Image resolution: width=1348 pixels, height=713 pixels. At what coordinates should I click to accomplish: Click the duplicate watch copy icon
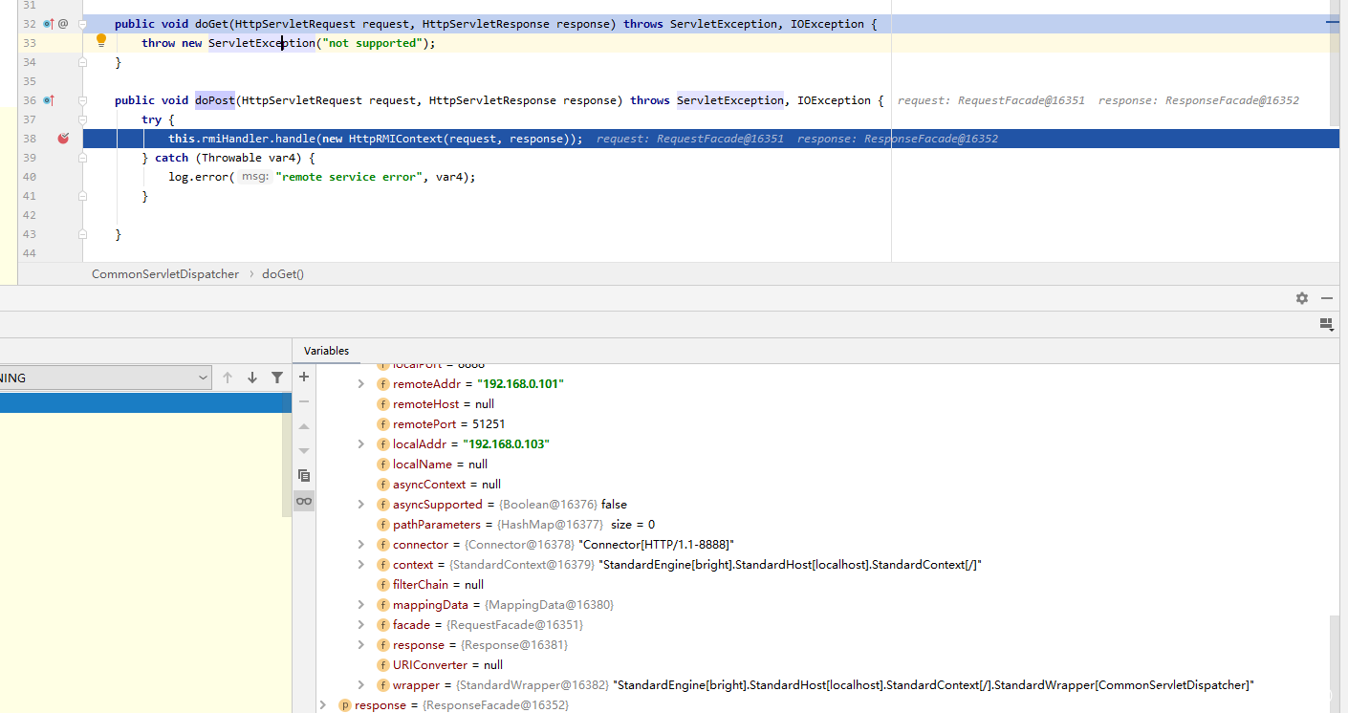click(304, 475)
